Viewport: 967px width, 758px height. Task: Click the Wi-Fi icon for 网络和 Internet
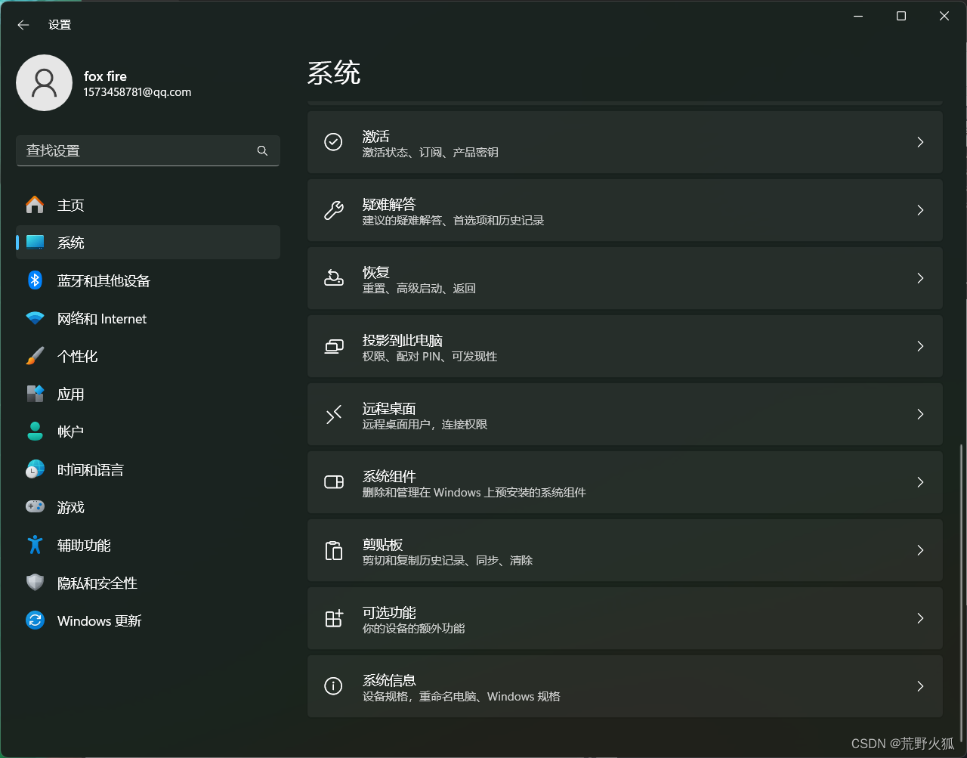point(35,318)
